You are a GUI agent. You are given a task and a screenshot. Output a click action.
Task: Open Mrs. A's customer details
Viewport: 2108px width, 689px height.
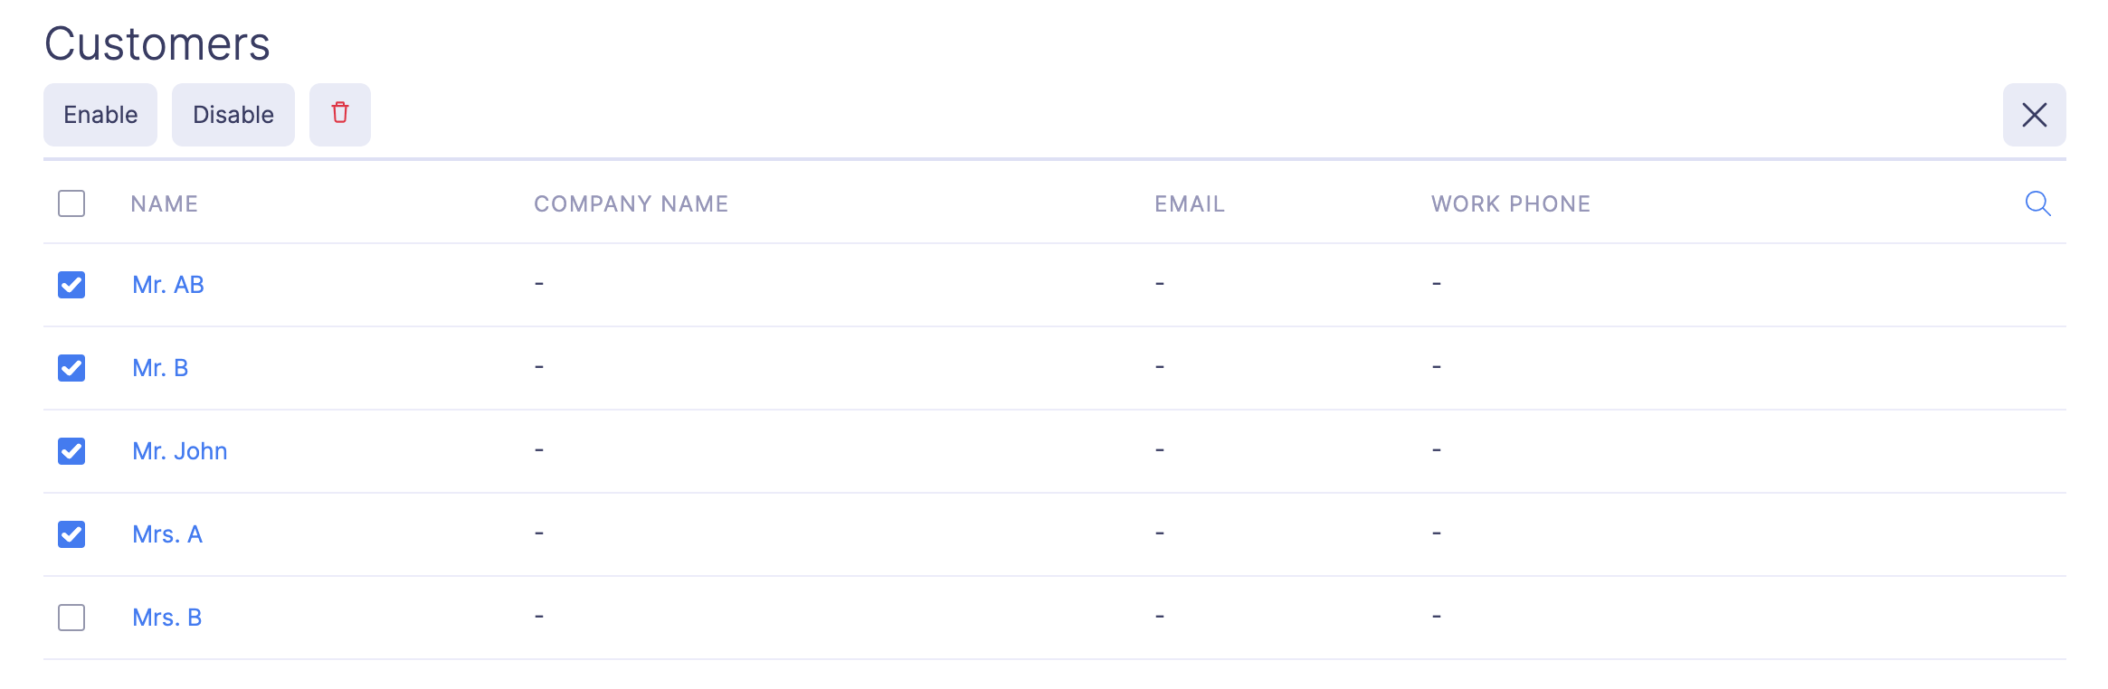167,533
